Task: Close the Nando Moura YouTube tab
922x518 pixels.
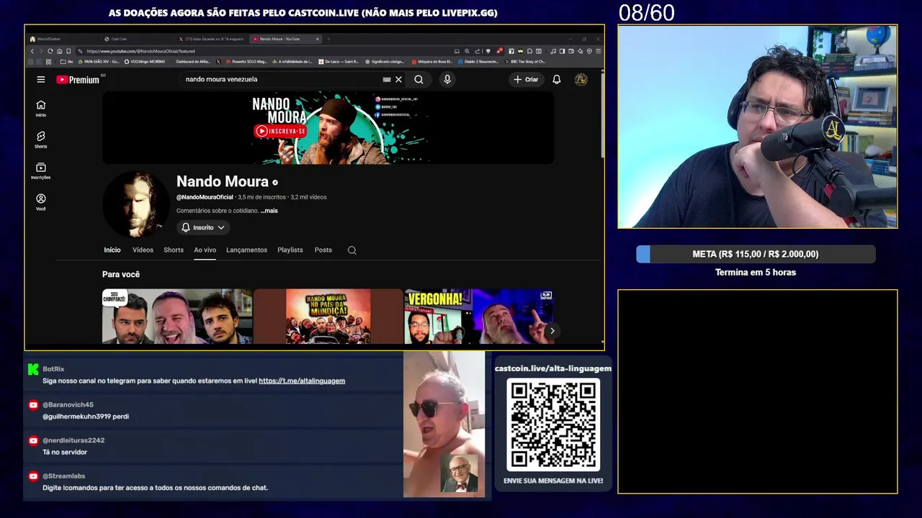Action: coord(317,39)
